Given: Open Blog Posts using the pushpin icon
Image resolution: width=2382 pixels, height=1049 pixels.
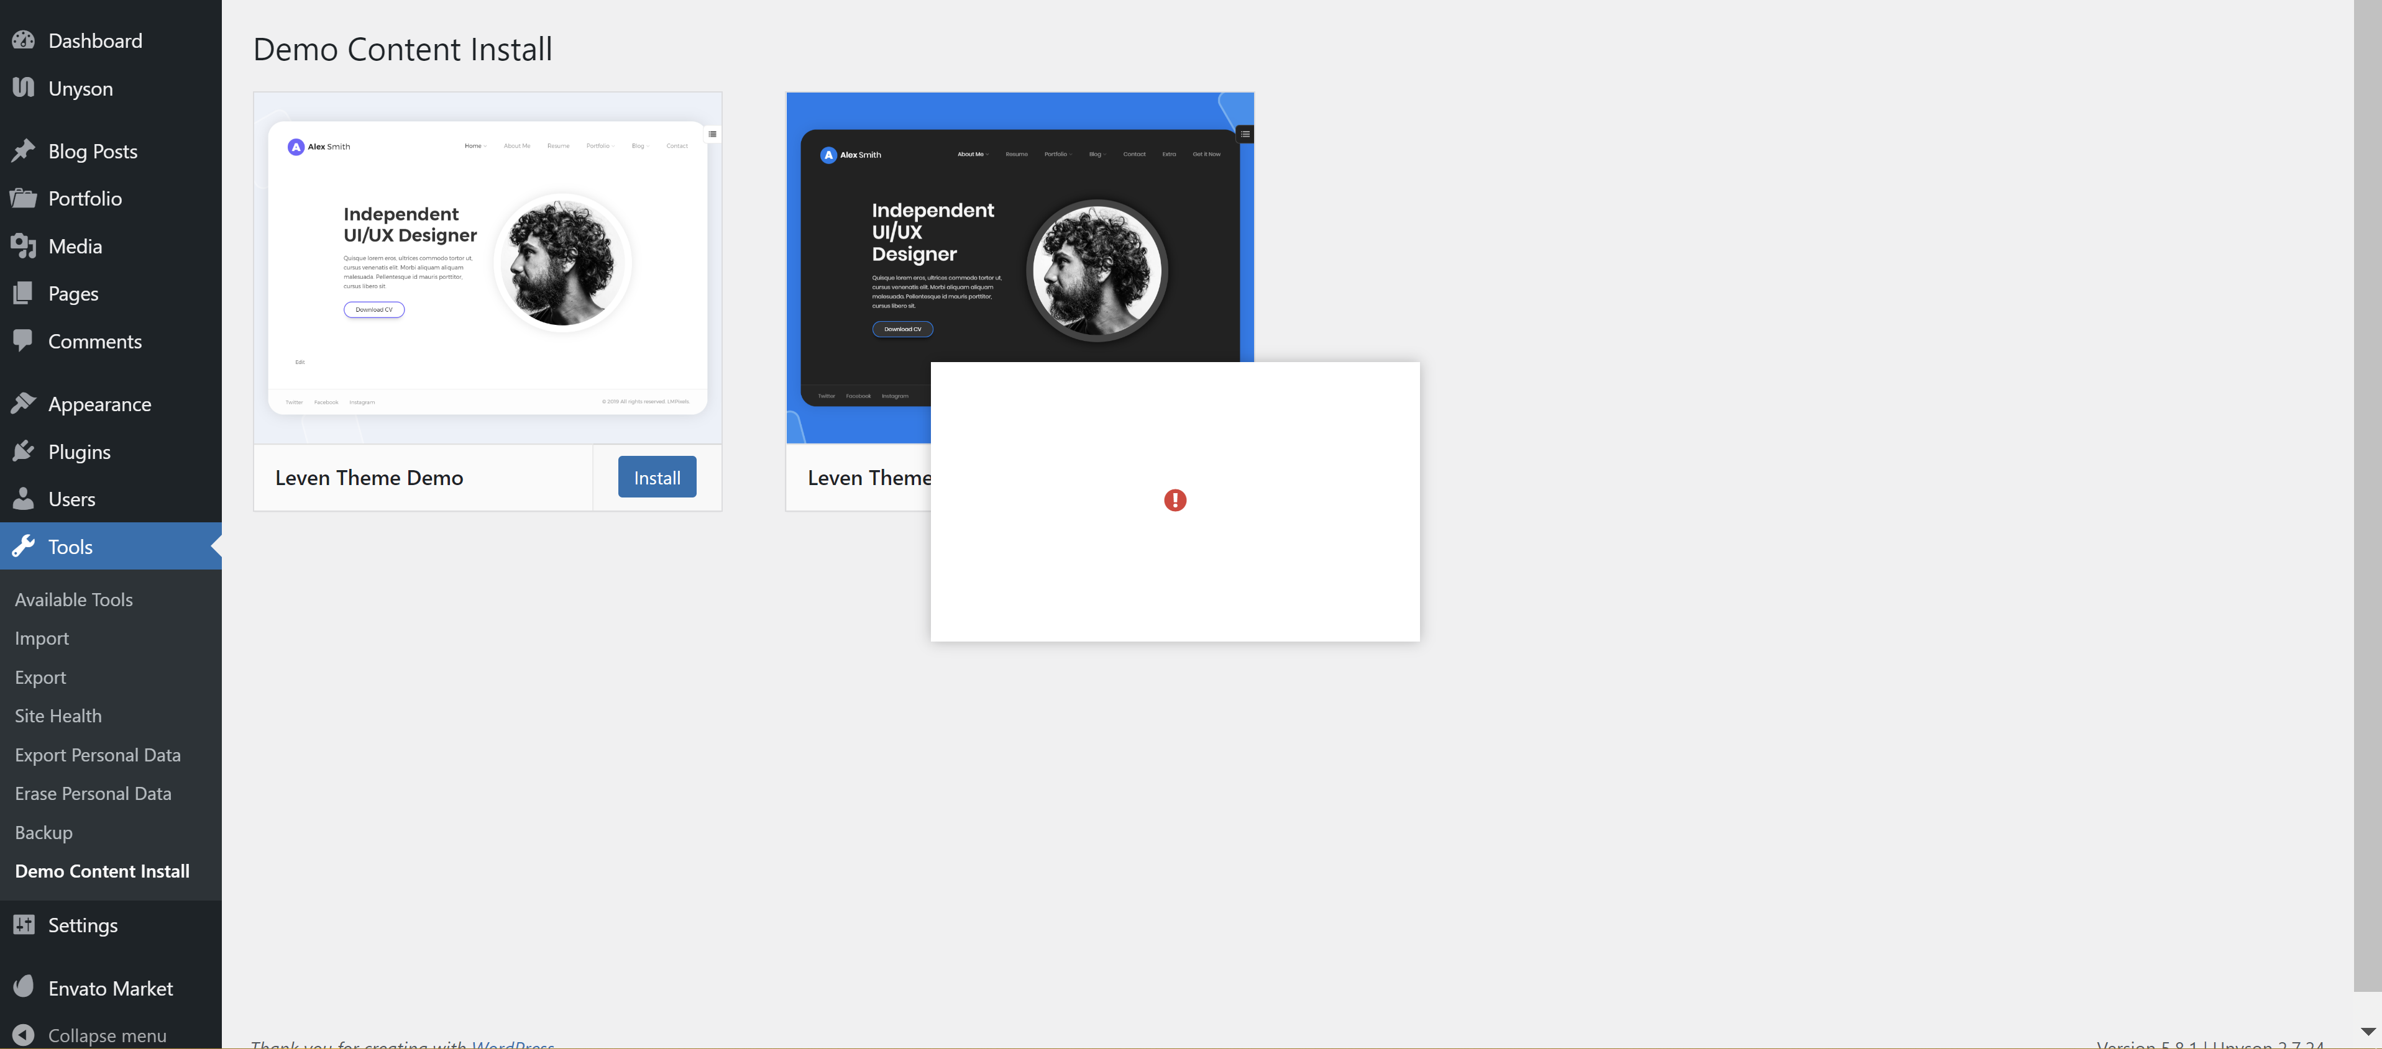Looking at the screenshot, I should (24, 151).
